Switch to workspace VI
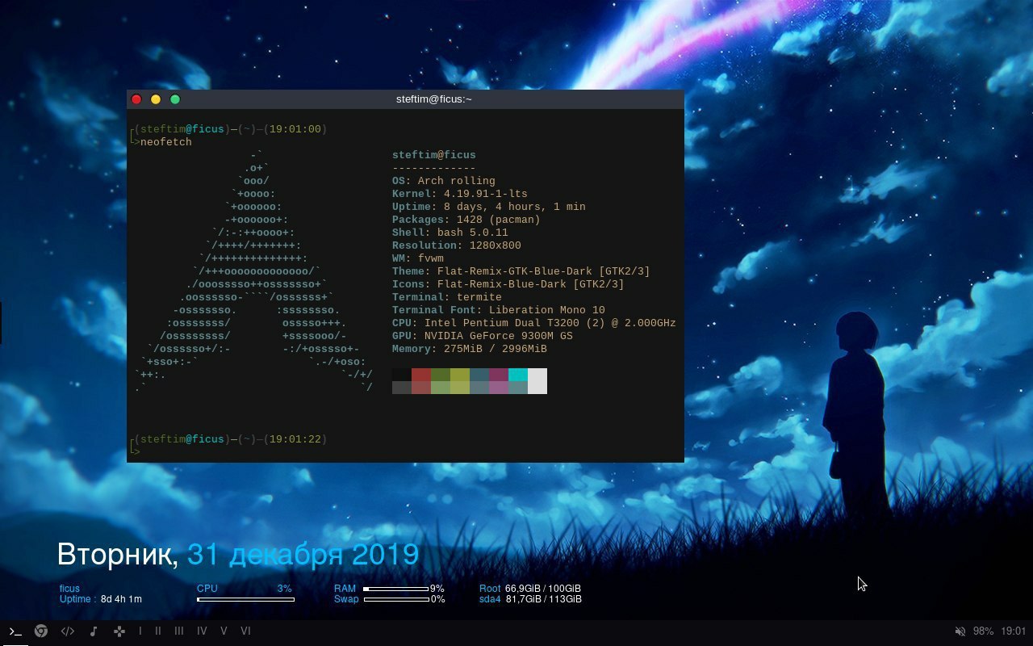 point(245,631)
